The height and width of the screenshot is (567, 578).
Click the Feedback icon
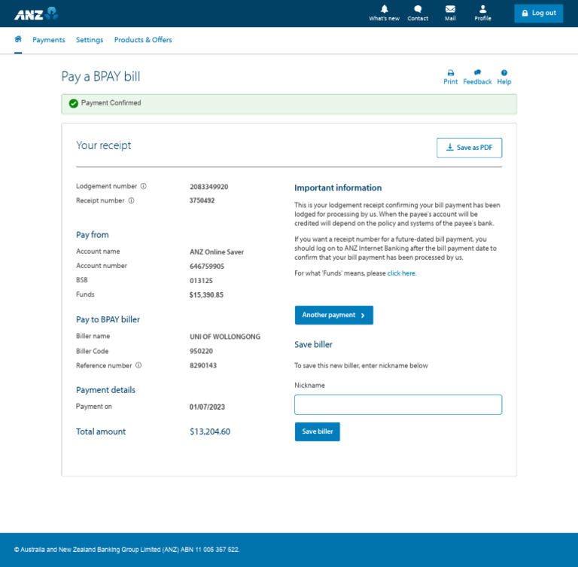[477, 73]
